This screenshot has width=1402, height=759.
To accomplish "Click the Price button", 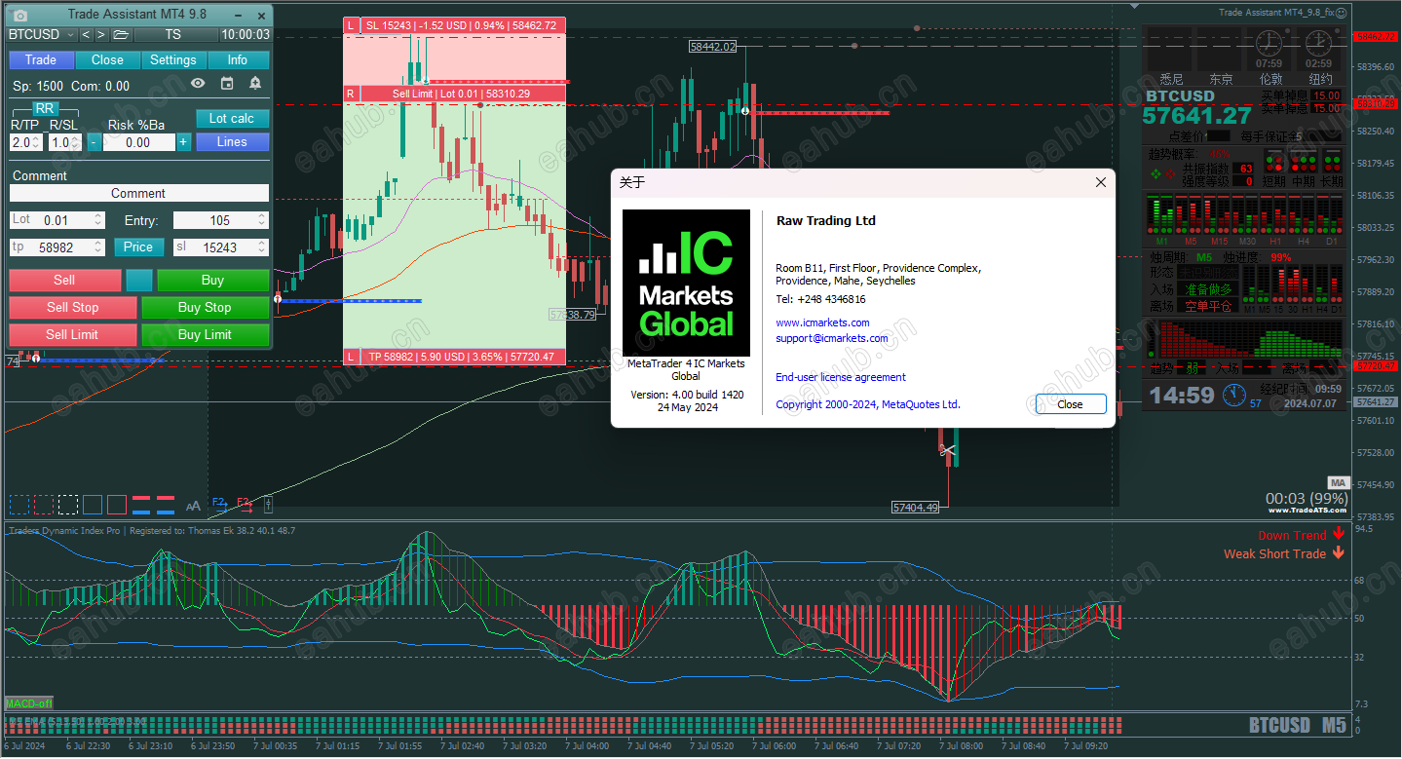I will (138, 247).
